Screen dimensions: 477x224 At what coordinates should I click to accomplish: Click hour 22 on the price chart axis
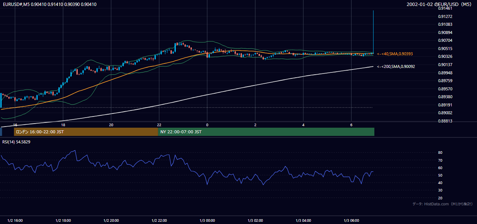coord(159,125)
